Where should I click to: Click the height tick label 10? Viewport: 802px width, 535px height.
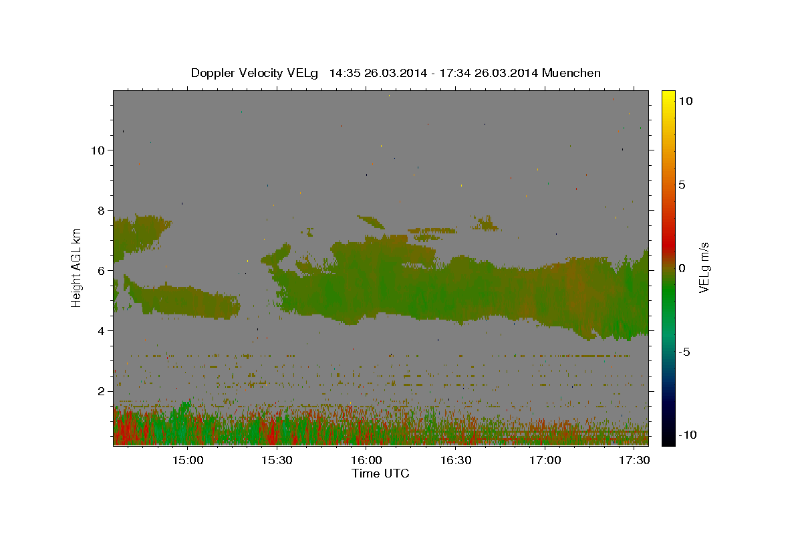click(x=98, y=150)
